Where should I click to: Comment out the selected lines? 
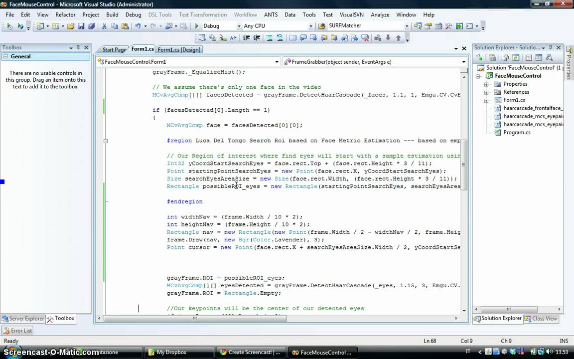click(x=270, y=38)
